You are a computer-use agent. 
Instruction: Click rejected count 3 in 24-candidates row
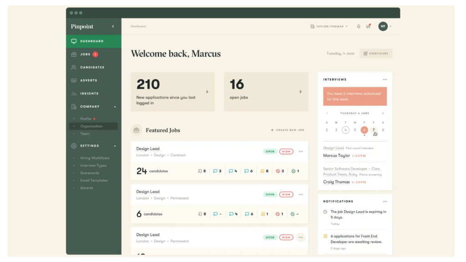280,171
